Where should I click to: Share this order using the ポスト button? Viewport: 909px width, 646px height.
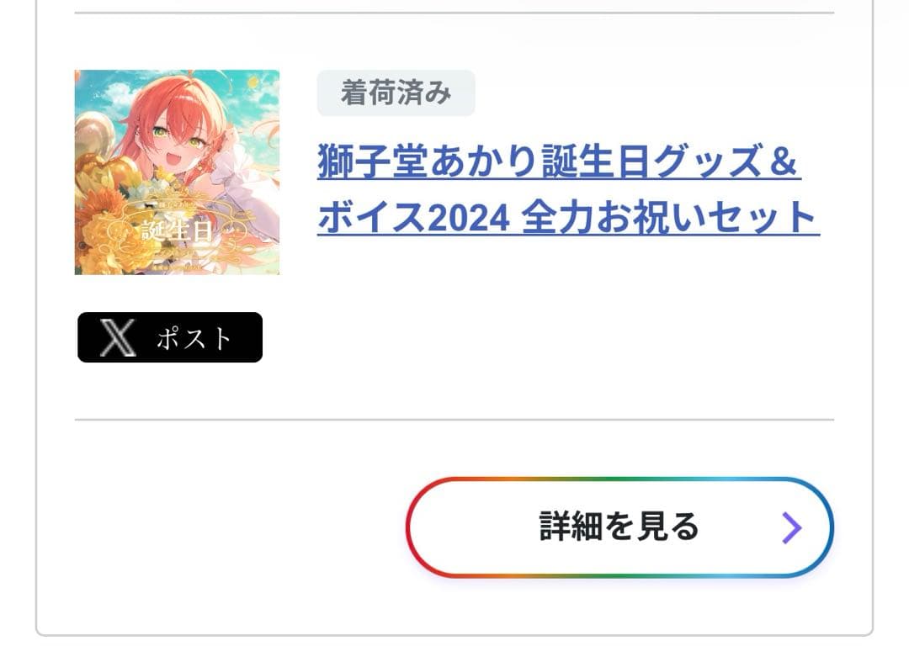[x=168, y=337]
